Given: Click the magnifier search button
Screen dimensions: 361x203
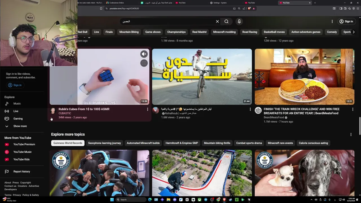Looking at the screenshot, I should coord(226,21).
